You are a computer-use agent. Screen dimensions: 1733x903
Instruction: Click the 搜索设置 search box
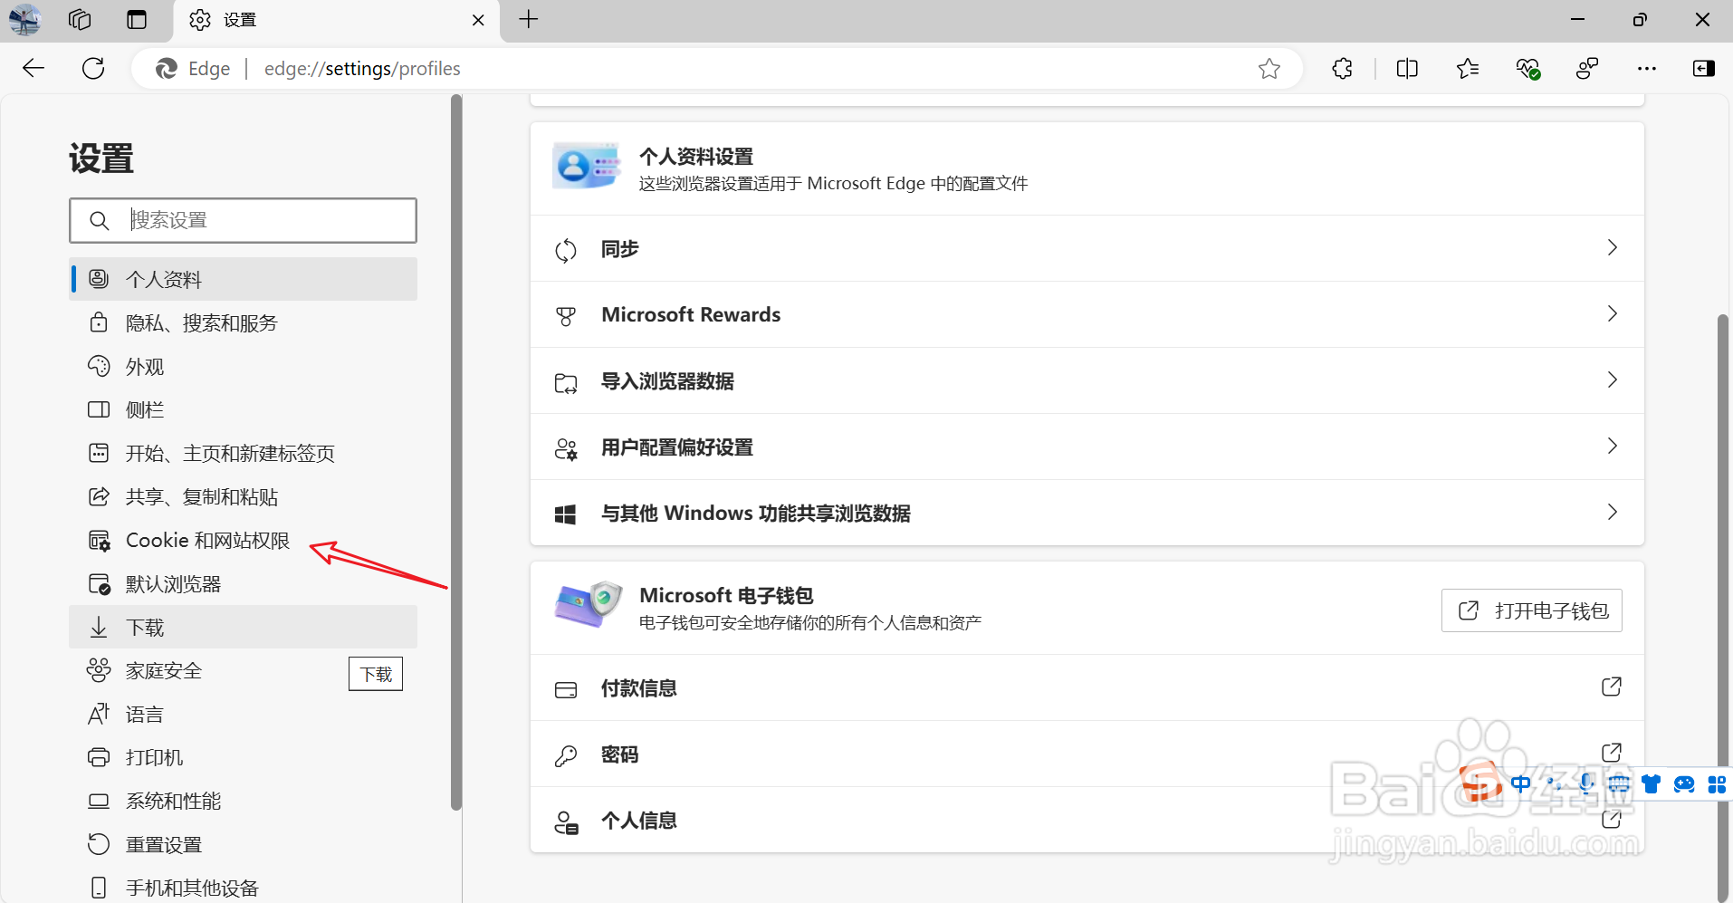pos(243,220)
